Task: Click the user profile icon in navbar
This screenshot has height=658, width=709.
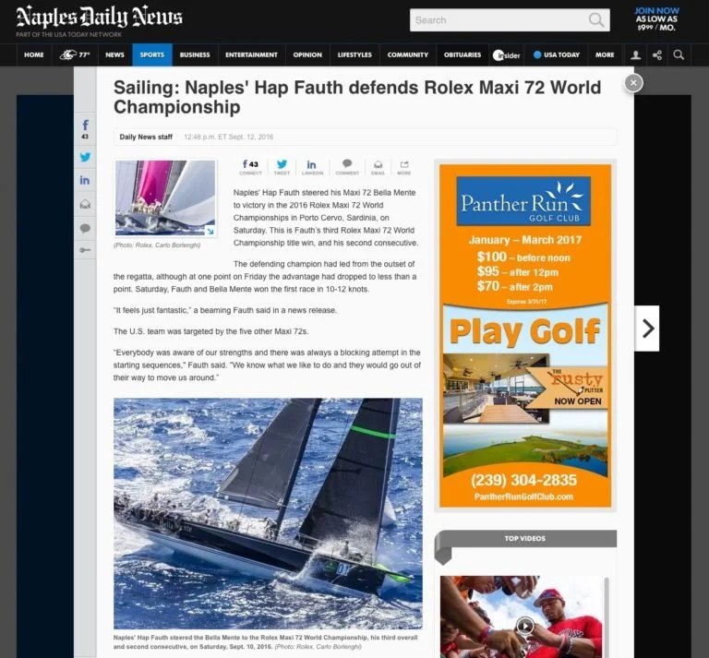Action: point(635,55)
